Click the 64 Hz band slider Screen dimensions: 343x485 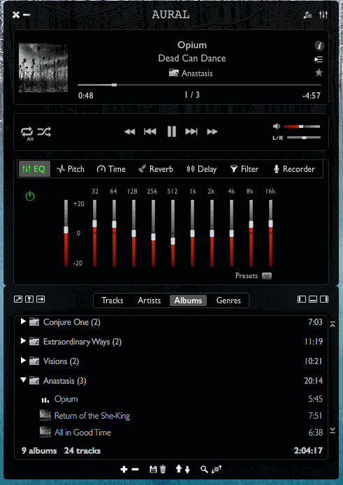114,233
